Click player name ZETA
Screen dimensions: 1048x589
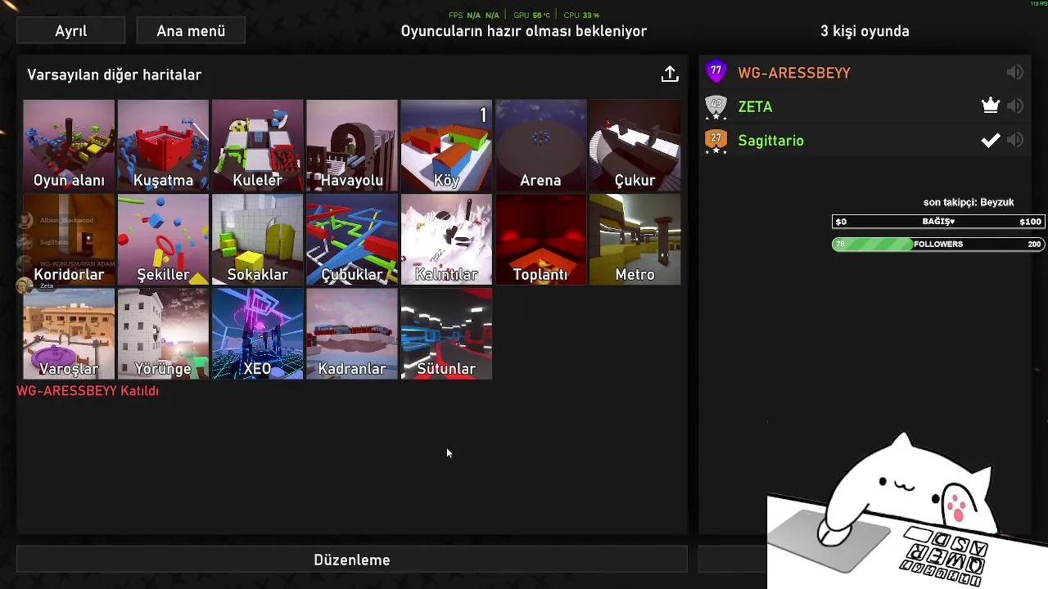coord(755,106)
